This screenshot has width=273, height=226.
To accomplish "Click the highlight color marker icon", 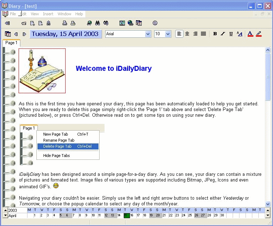I will click(x=259, y=34).
